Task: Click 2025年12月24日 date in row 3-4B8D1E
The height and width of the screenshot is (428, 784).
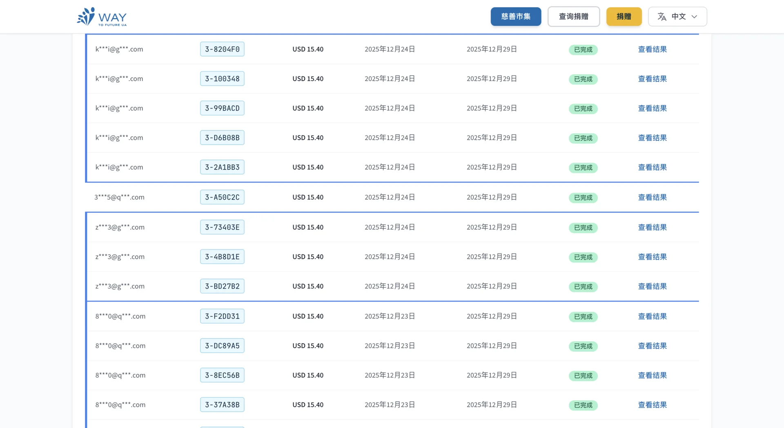Action: [390, 257]
